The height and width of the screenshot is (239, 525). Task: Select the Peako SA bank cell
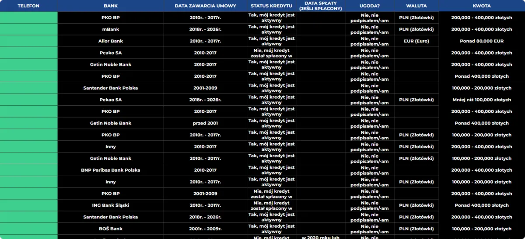pos(111,53)
